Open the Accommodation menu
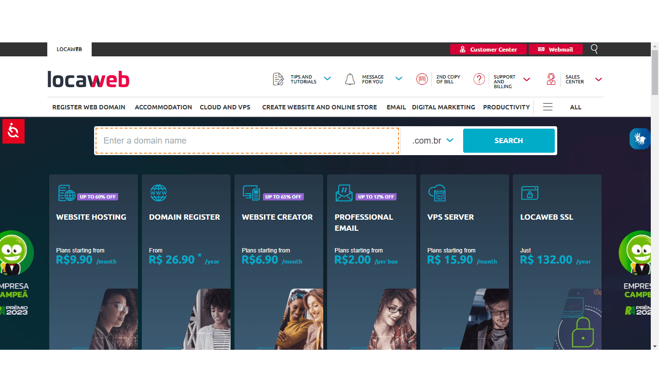 164,107
